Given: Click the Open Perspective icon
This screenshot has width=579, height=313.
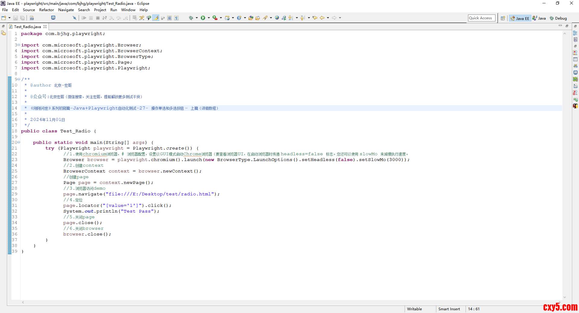Looking at the screenshot, I should (x=503, y=18).
